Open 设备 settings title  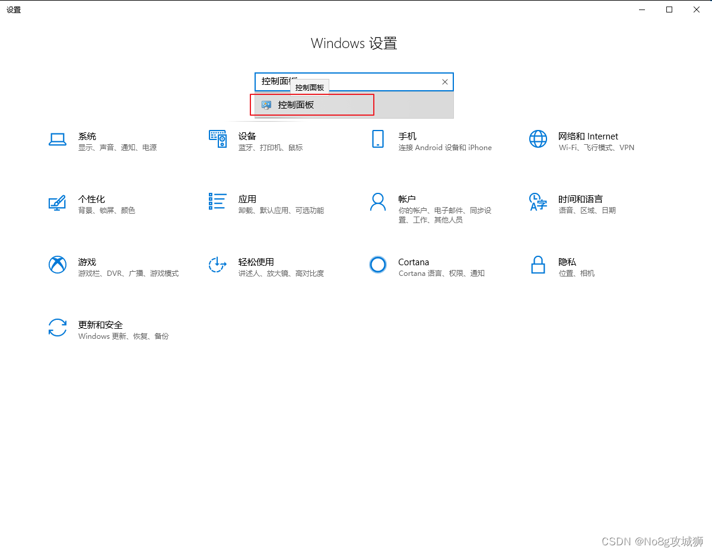click(x=247, y=136)
